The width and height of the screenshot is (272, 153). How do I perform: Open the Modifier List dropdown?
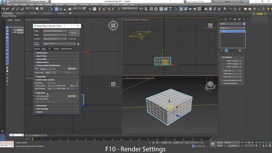[232, 28]
